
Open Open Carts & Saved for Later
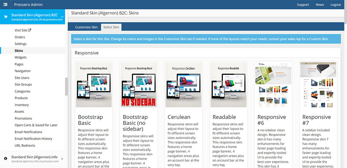coord(36,125)
